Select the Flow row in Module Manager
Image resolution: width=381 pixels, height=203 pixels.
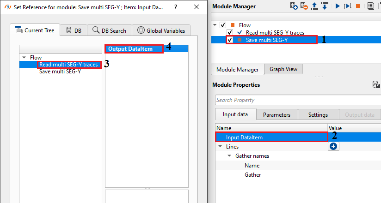(245, 25)
